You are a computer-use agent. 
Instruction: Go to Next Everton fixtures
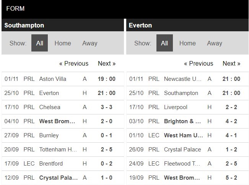click(231, 63)
